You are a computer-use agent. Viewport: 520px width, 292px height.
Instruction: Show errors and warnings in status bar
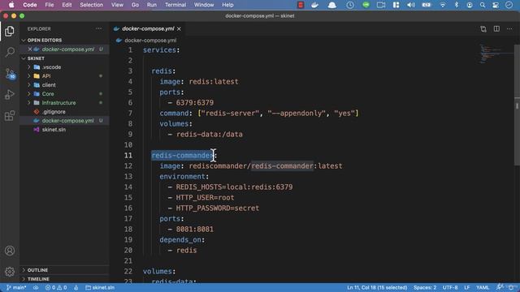(56, 287)
